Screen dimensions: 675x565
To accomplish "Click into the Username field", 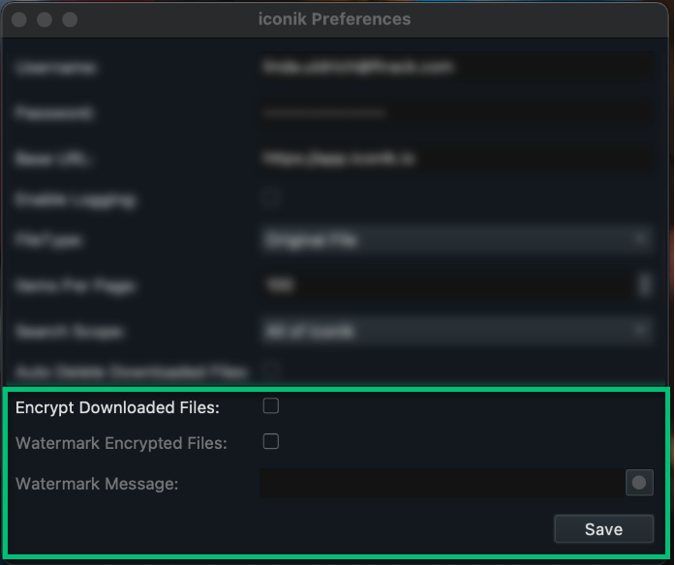I will tap(456, 67).
